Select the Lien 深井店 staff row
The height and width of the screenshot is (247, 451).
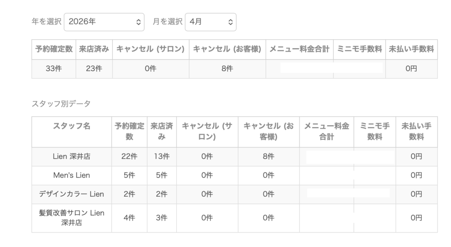point(72,157)
